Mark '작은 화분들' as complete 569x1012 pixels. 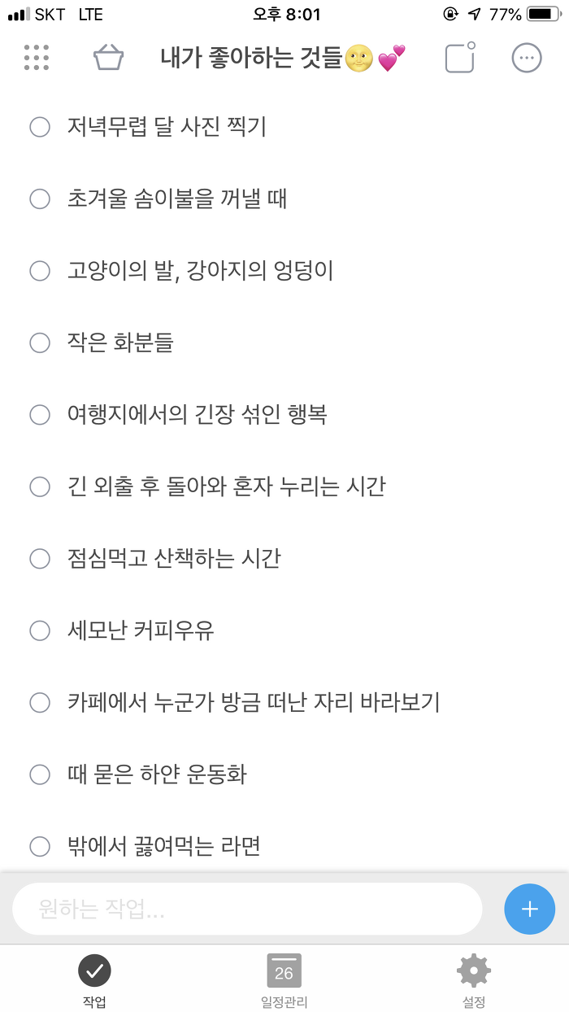[x=40, y=342]
